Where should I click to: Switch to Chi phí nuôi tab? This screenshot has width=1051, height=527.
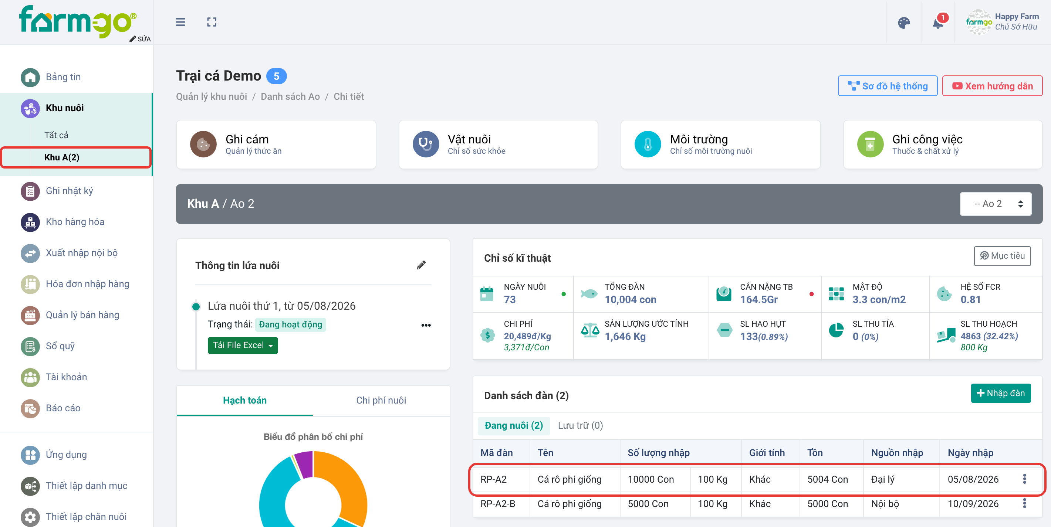pyautogui.click(x=381, y=400)
